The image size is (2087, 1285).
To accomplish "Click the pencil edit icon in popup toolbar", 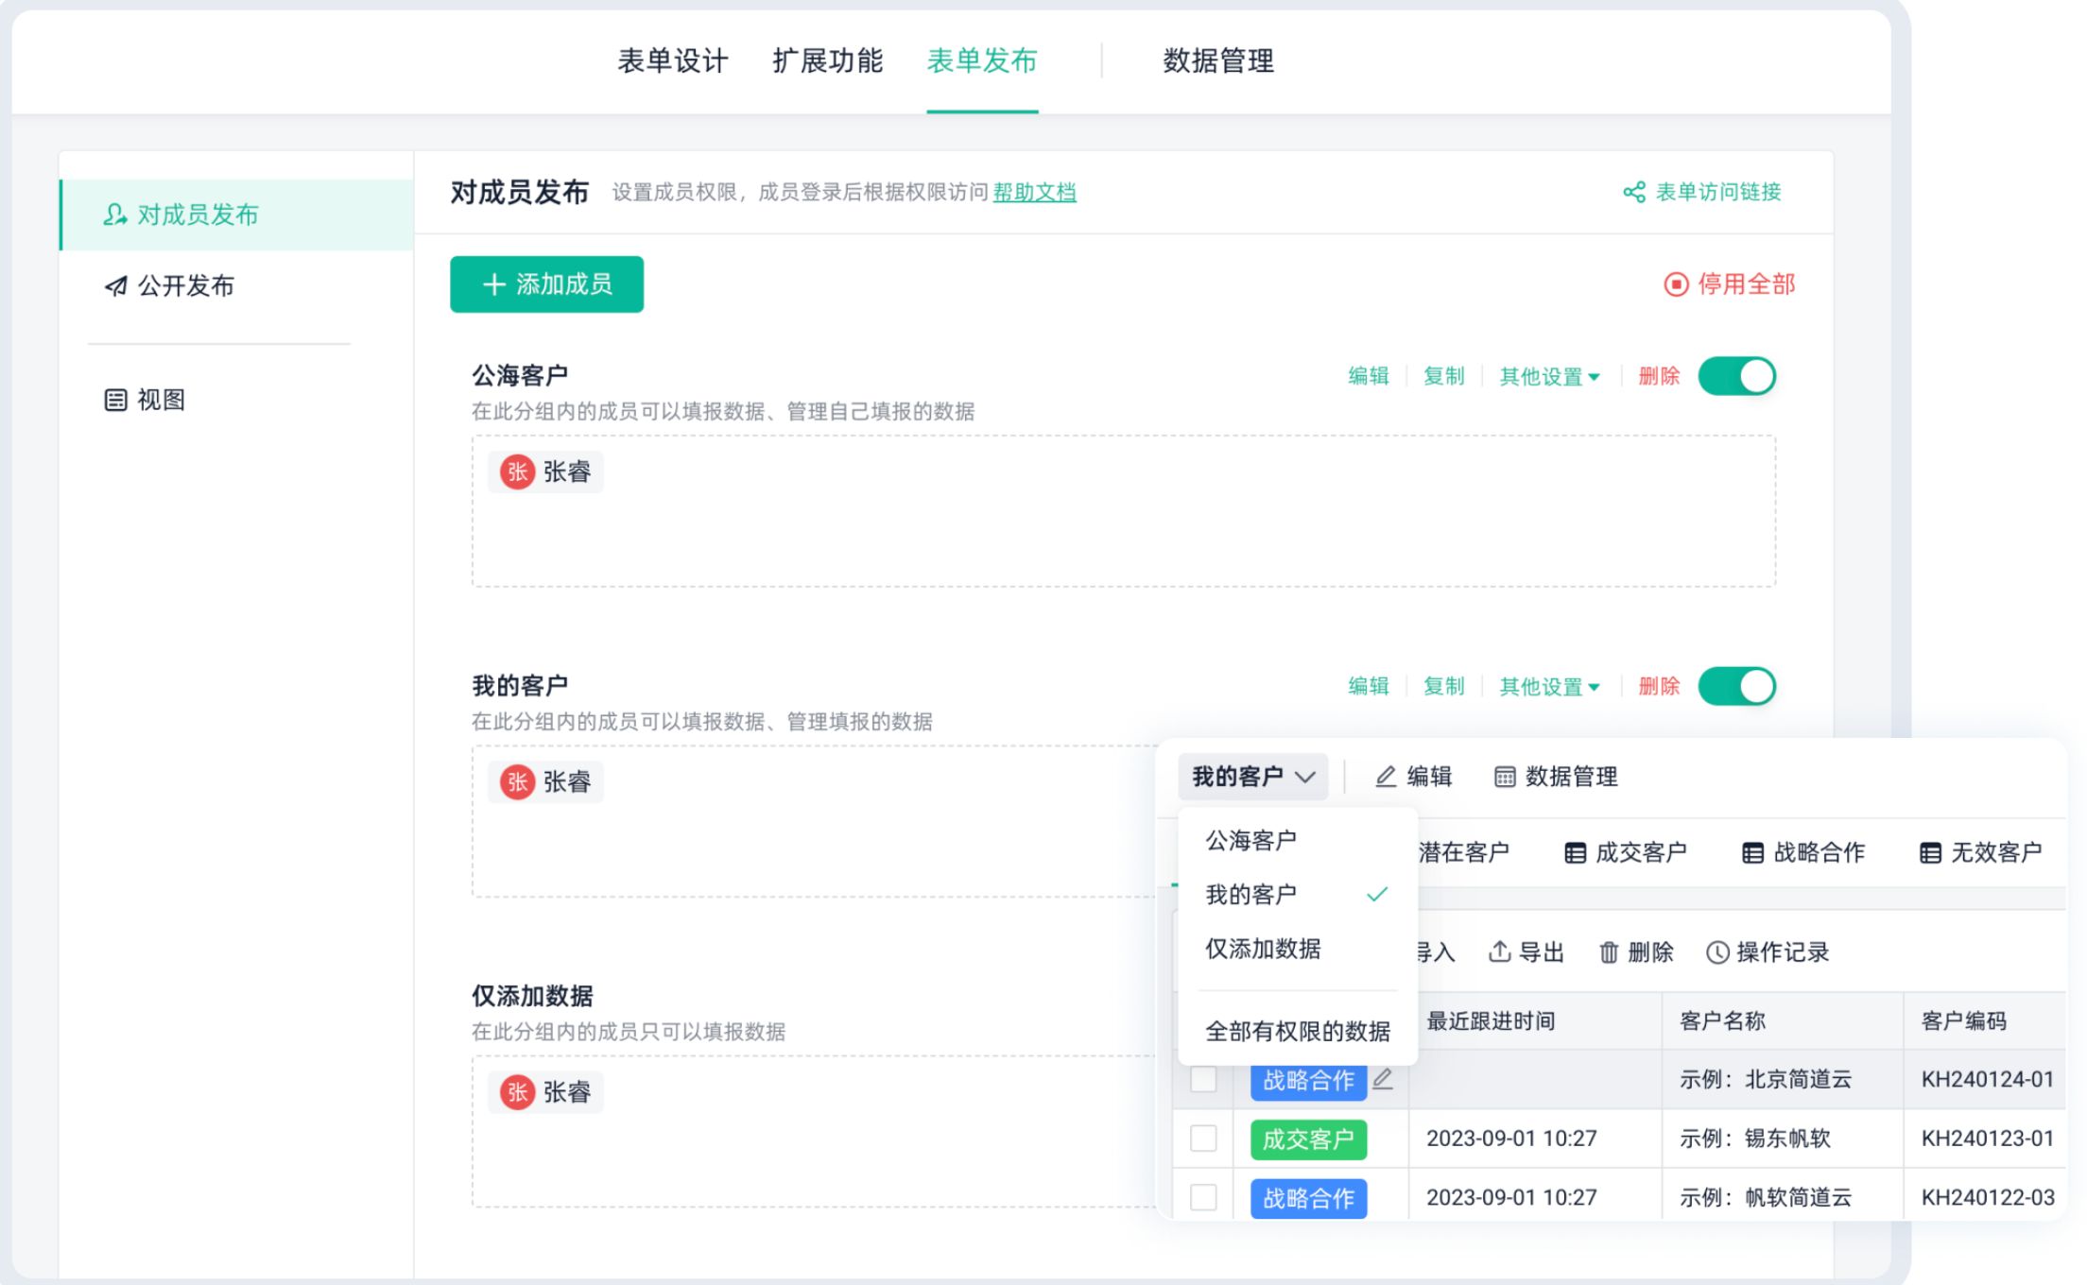I will click(1386, 777).
